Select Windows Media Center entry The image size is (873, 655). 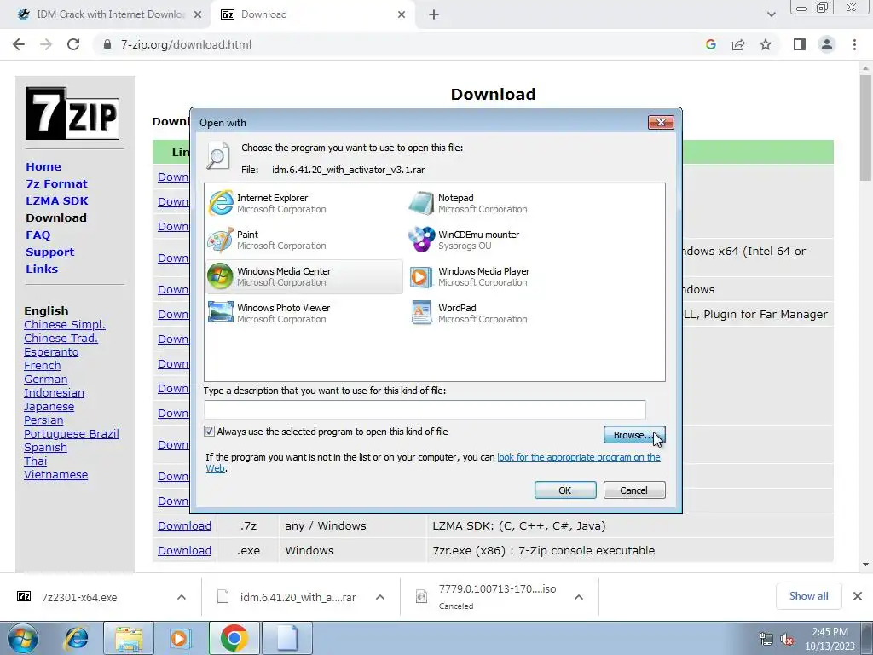tap(304, 277)
